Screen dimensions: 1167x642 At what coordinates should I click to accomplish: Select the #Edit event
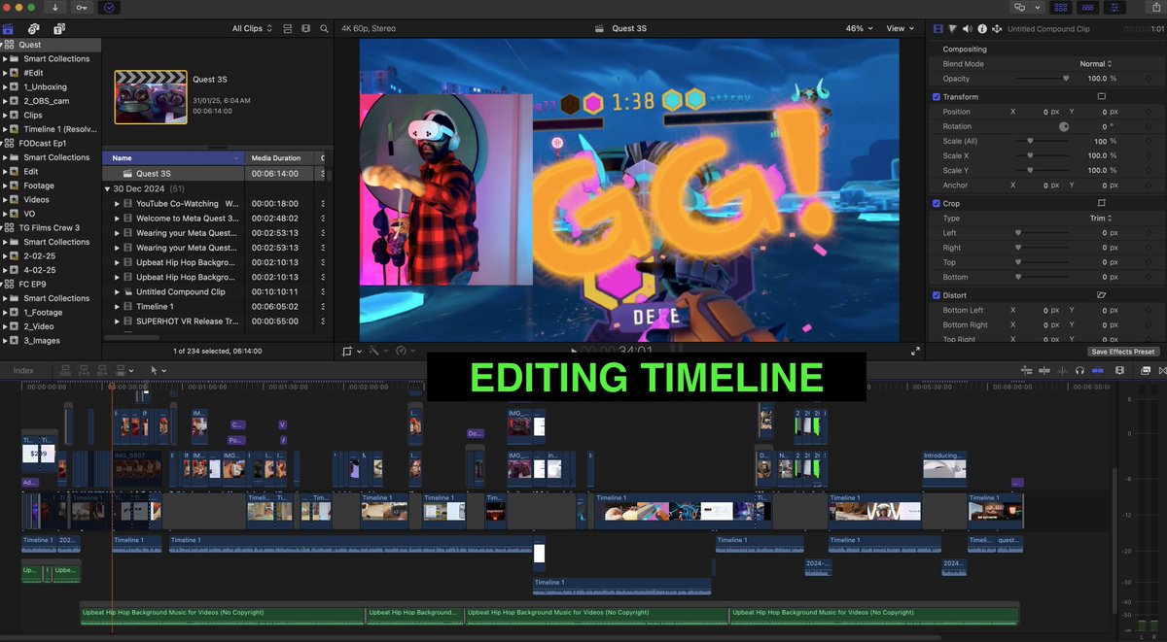(x=33, y=73)
